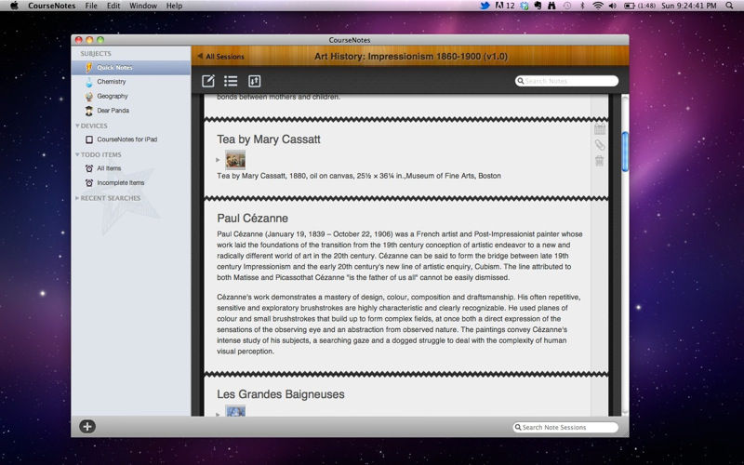
Task: Open the Tea painting thumbnail
Action: coord(235,160)
